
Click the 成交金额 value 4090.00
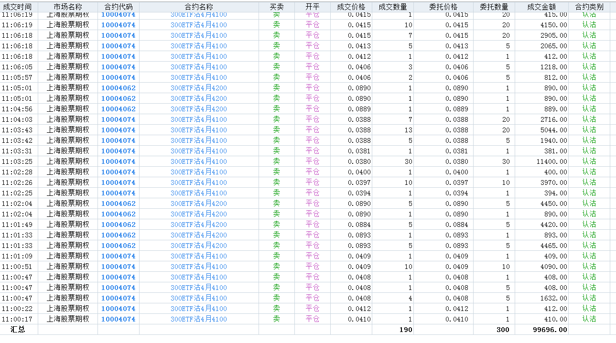tap(553, 267)
